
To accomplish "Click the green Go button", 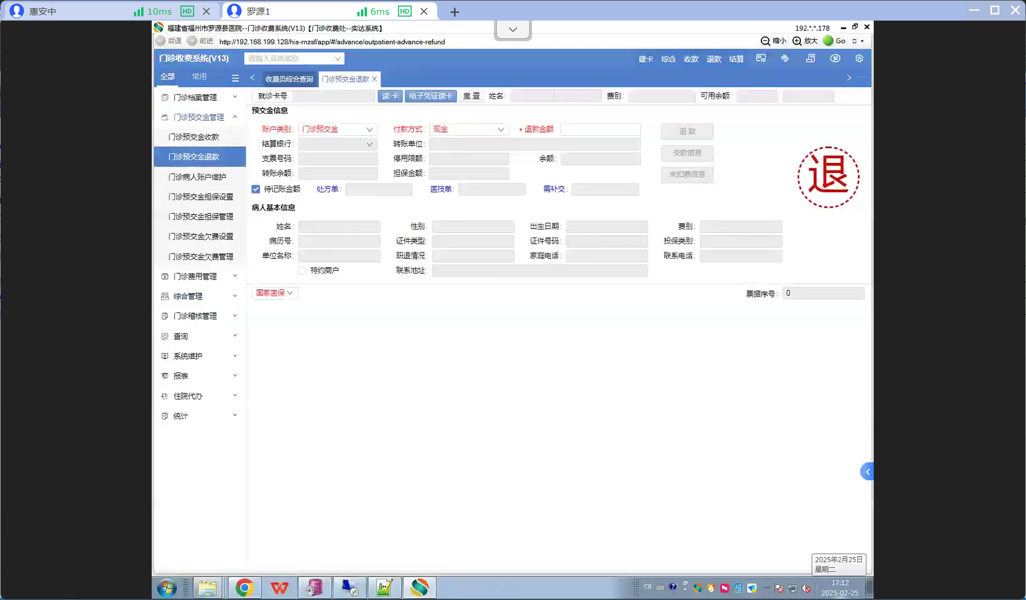I will (x=828, y=41).
